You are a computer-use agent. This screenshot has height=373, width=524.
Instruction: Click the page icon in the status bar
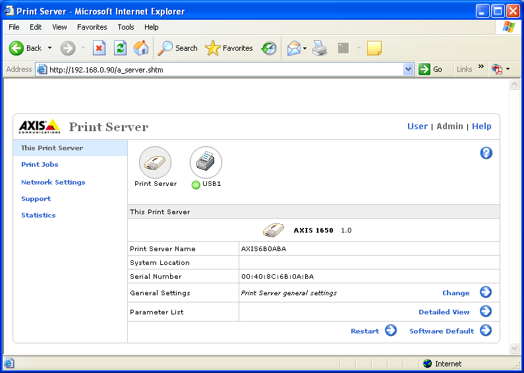(x=9, y=364)
